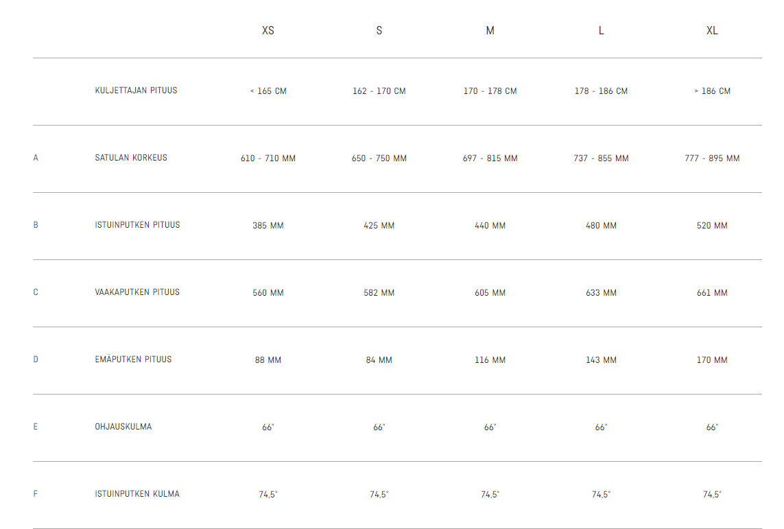Click the KULJETTAJAN PITUUS row label

136,91
